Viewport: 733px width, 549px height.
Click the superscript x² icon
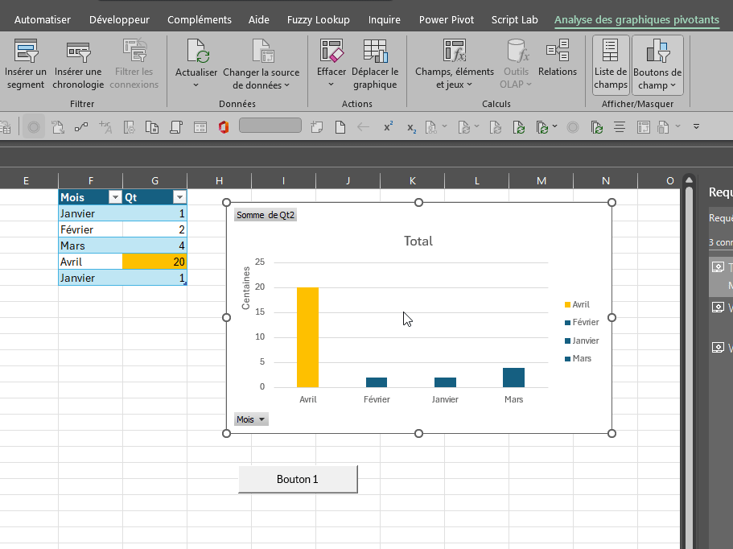(x=388, y=126)
